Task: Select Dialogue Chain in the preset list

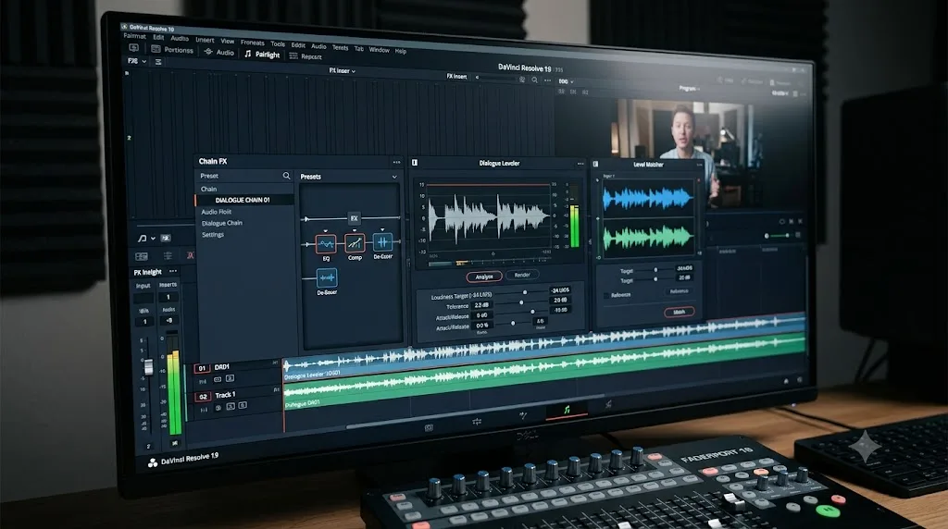Action: click(x=222, y=223)
